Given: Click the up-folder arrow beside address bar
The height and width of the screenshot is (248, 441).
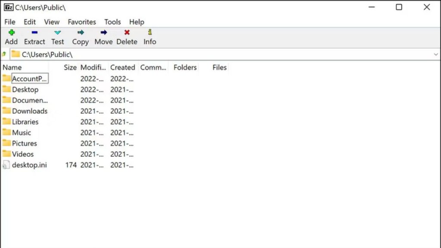Looking at the screenshot, I should coord(4,54).
